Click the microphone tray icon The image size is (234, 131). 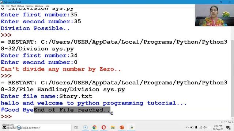tap(196, 127)
